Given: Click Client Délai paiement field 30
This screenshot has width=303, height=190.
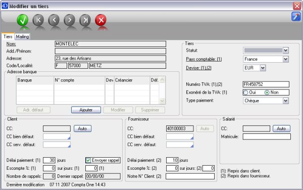Looking at the screenshot, I should (x=49, y=160).
